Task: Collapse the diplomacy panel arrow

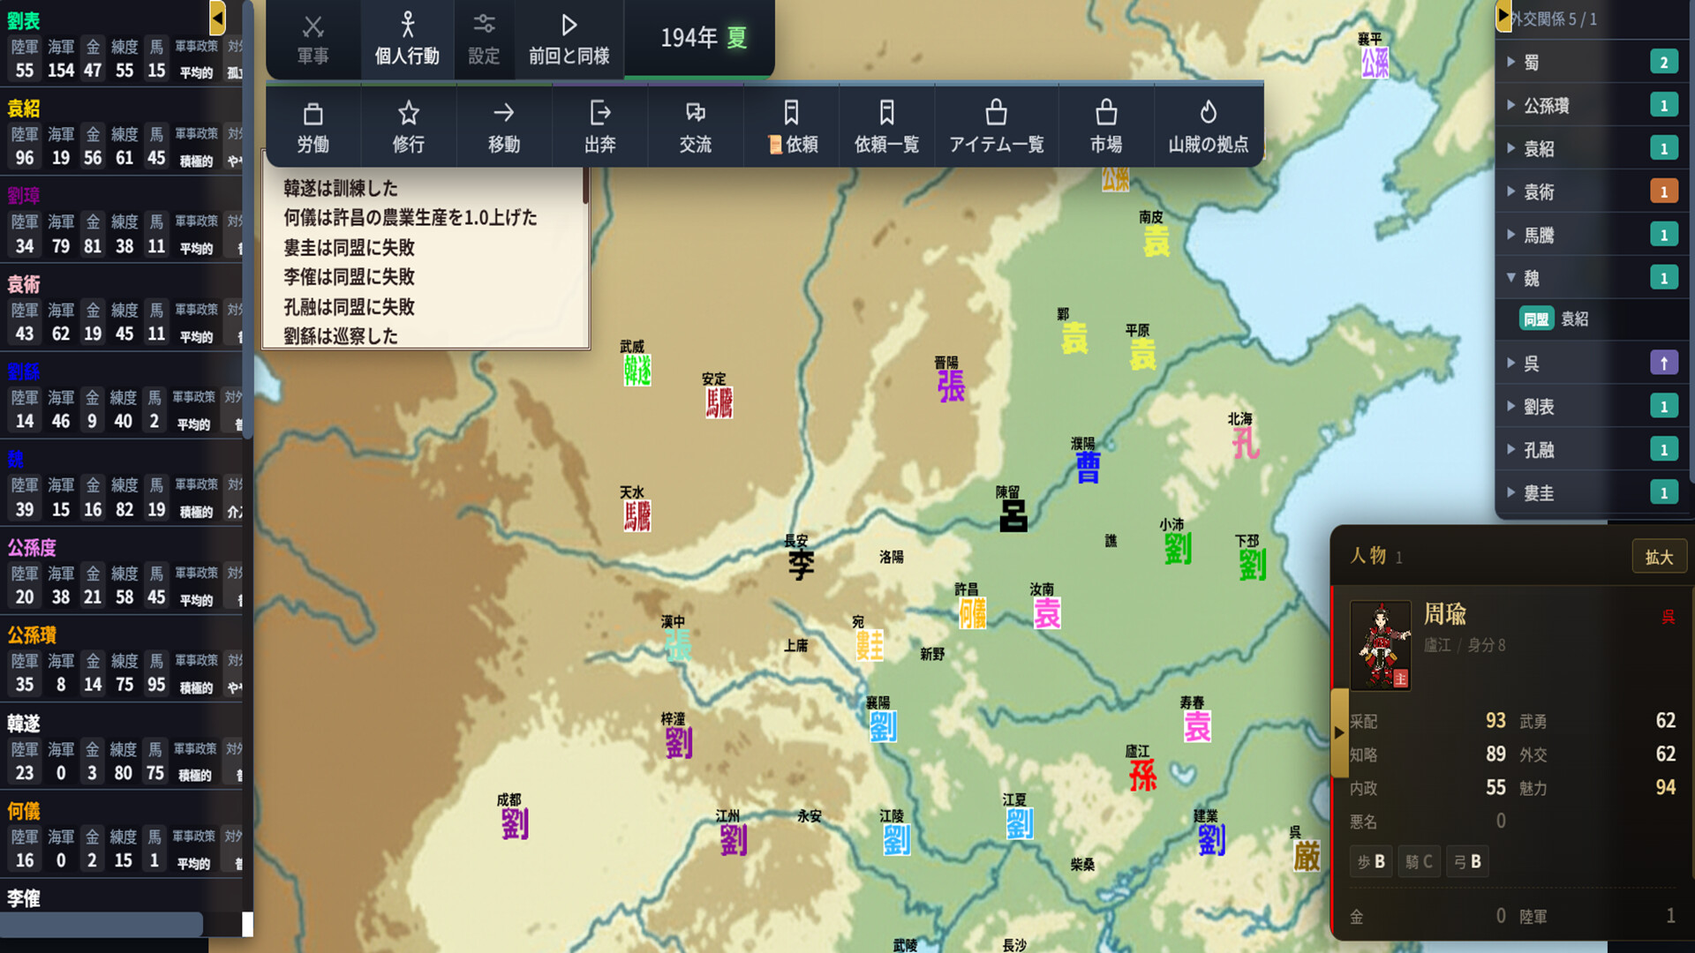Action: point(1503,17)
